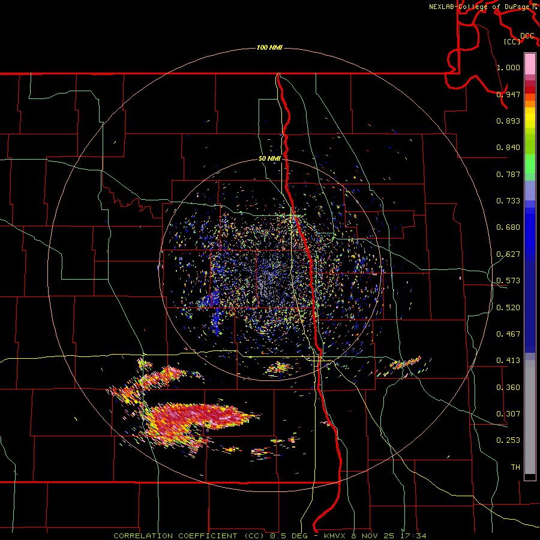Click the TH label at the bottom of the scale
540x540 pixels.
(515, 467)
